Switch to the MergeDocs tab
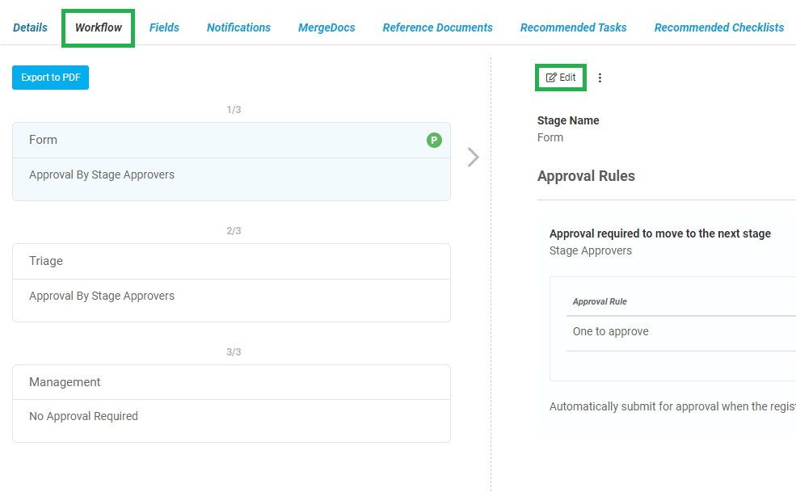 (326, 27)
